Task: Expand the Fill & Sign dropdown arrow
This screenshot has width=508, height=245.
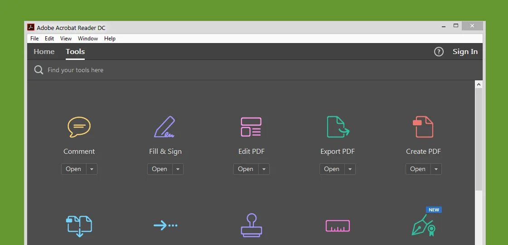Action: (178, 169)
